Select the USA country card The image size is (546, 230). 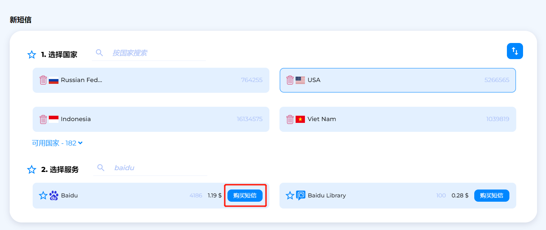tap(398, 80)
